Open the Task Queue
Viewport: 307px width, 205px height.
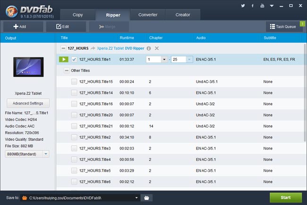click(283, 27)
